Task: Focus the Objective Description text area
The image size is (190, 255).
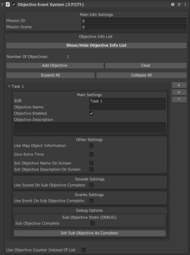Action: click(x=90, y=128)
